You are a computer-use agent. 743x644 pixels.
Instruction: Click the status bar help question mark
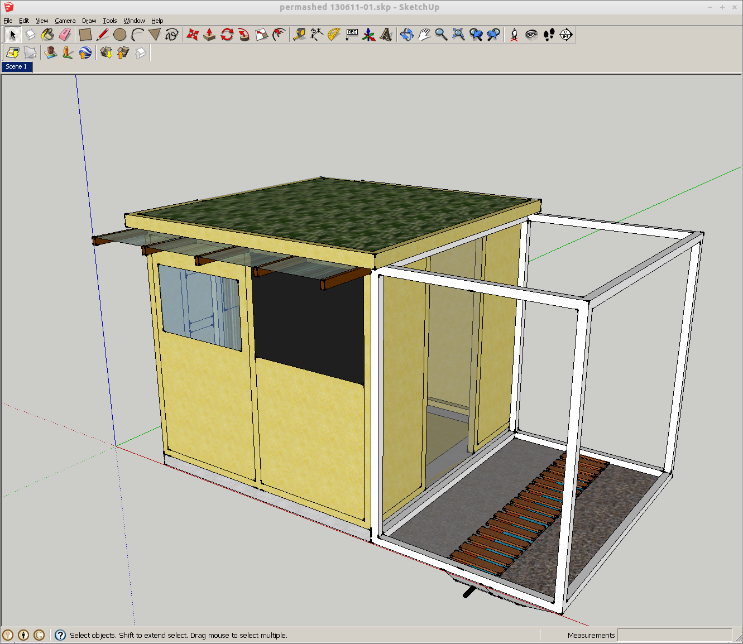[59, 635]
